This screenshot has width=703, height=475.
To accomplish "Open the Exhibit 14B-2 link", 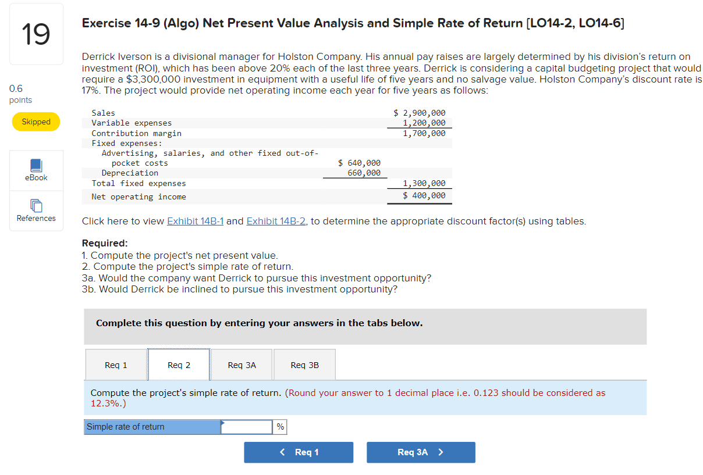I will [x=276, y=222].
